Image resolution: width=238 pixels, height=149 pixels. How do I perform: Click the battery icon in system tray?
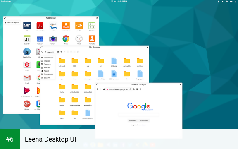[231, 2]
